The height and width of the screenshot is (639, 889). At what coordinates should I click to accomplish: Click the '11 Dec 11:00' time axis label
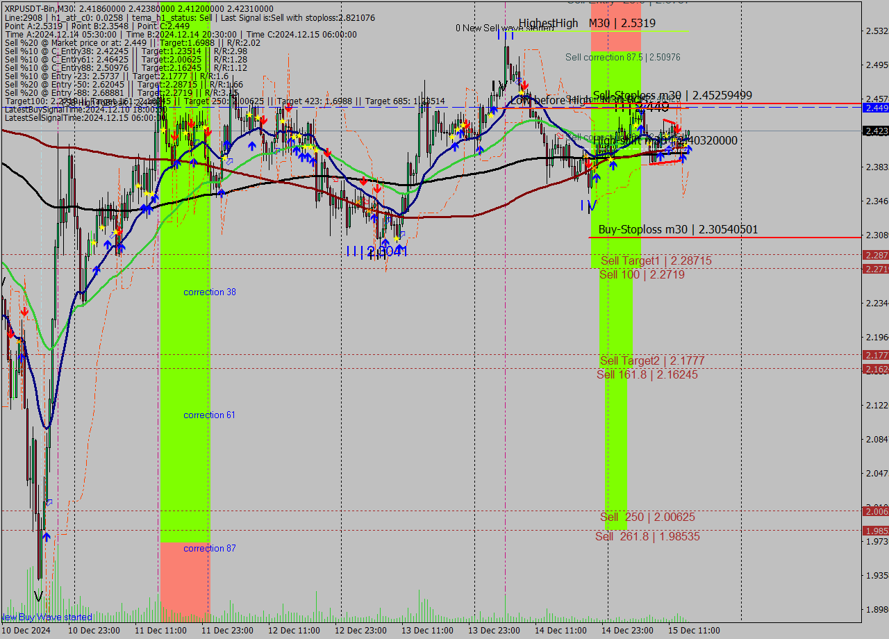(160, 631)
